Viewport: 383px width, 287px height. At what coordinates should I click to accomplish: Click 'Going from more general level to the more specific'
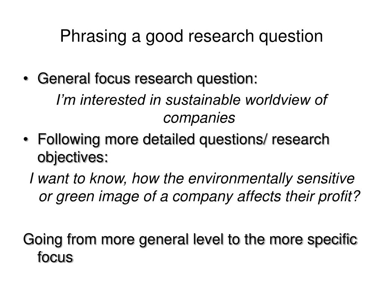click(190, 240)
